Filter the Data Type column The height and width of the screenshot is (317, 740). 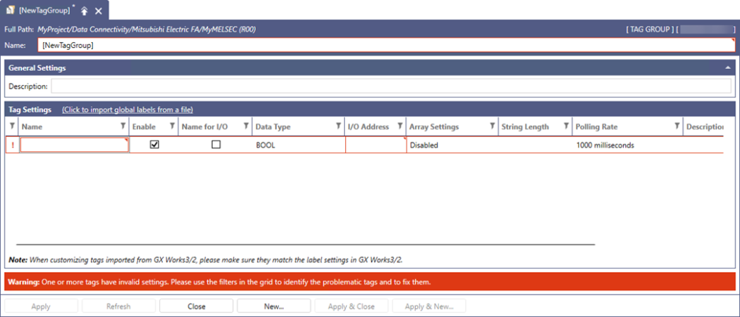[338, 127]
